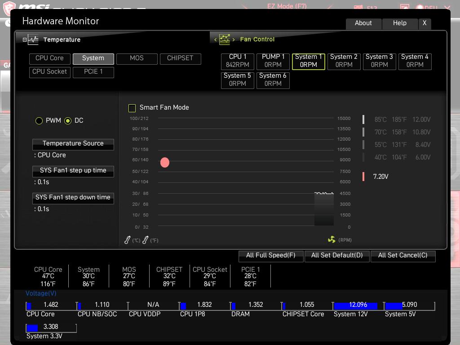Click CPU 1P8 1.832 voltage value
460x345 pixels.
(x=204, y=305)
